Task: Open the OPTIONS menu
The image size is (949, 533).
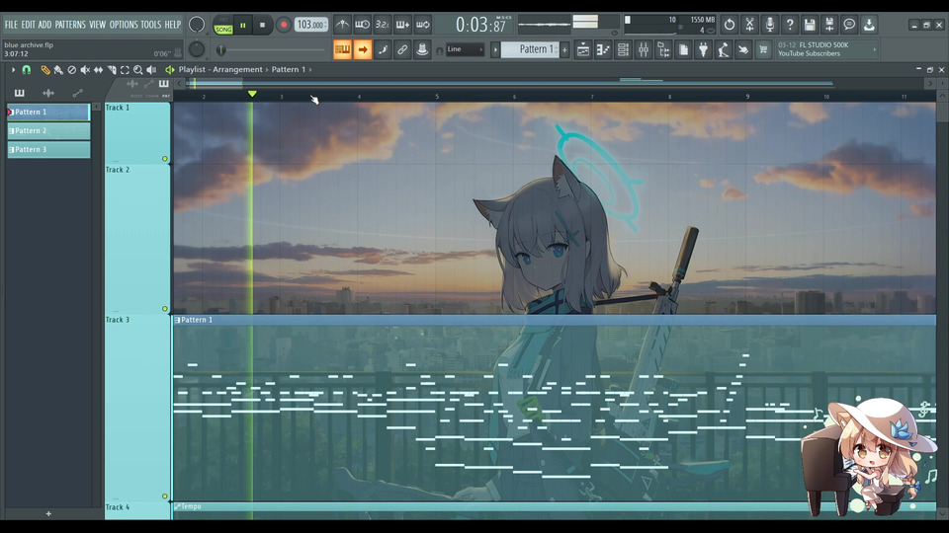Action: point(124,25)
